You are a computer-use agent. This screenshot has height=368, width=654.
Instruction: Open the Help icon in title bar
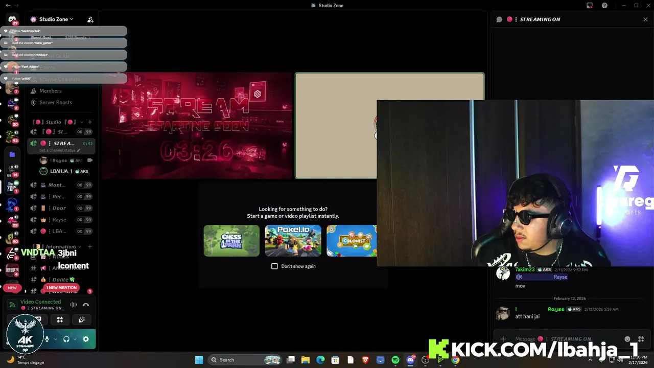point(604,5)
